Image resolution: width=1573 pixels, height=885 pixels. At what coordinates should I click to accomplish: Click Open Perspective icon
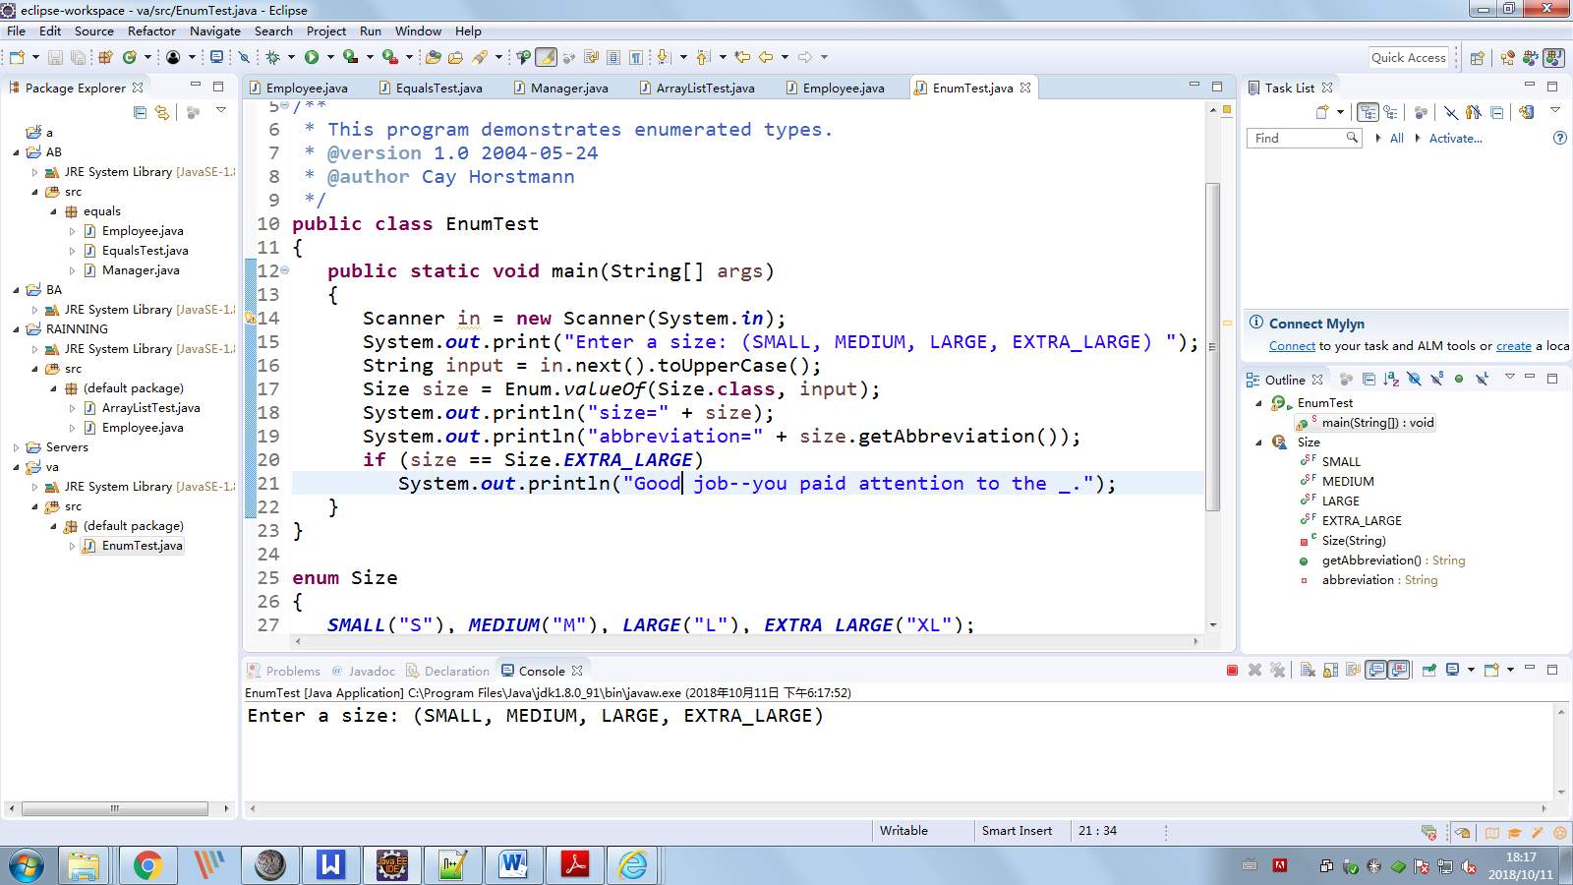(x=1478, y=57)
